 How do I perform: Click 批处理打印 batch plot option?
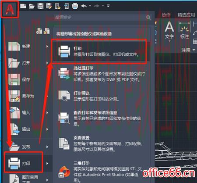pos(101,74)
